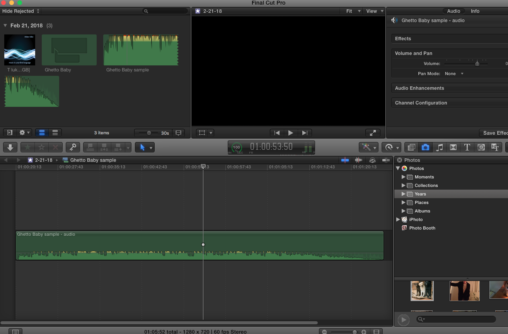Expand the iPhoto library
The height and width of the screenshot is (334, 508).
tap(398, 219)
